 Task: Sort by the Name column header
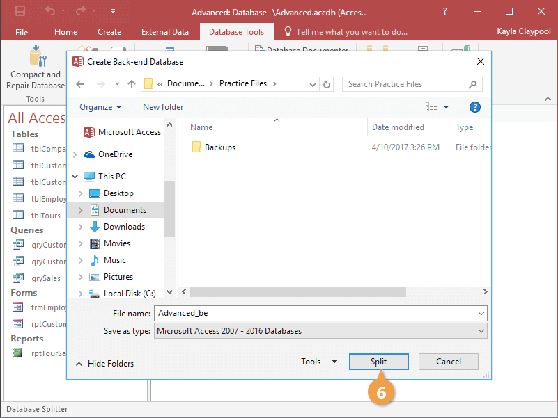(x=201, y=127)
